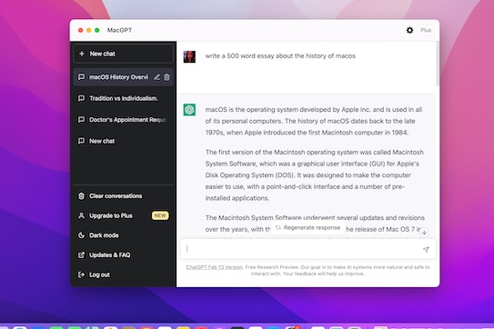Click external link icon beside Updates & FAQ
Screen dimensions: 494x329
(81, 255)
